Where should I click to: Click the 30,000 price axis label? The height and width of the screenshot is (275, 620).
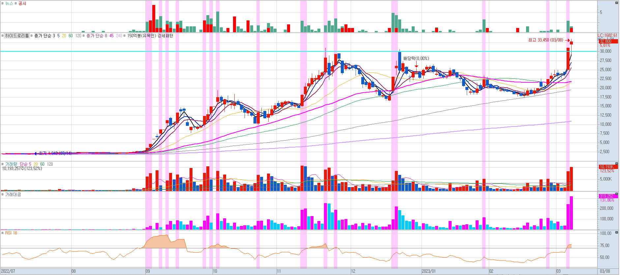[605, 51]
